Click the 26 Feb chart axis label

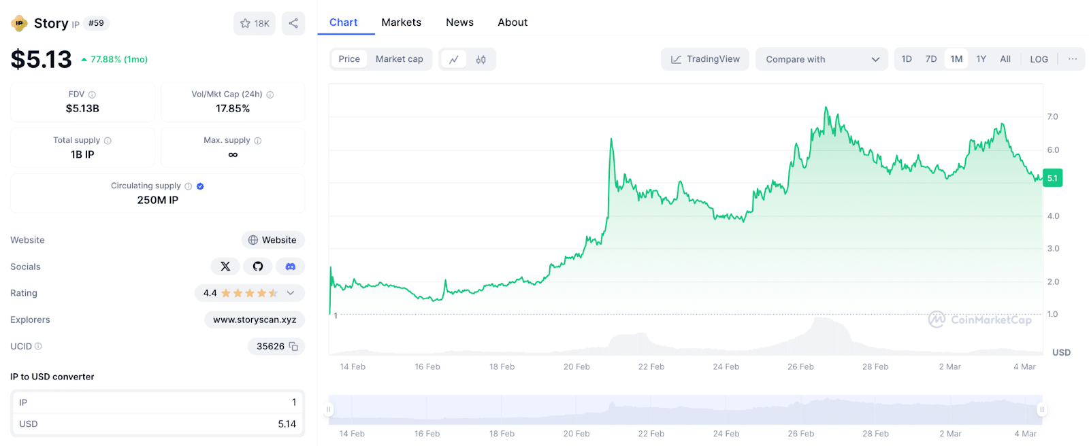tap(800, 366)
